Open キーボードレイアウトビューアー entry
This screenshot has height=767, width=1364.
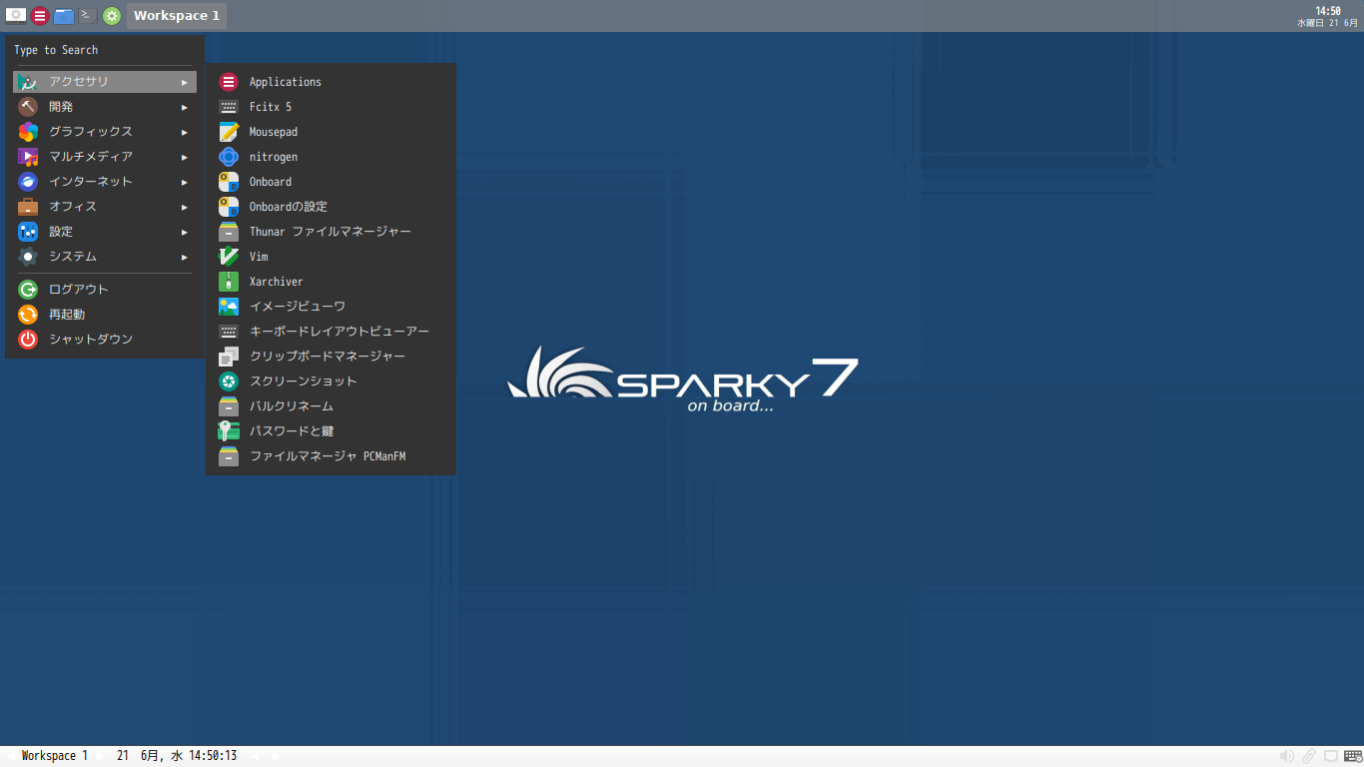(331, 332)
